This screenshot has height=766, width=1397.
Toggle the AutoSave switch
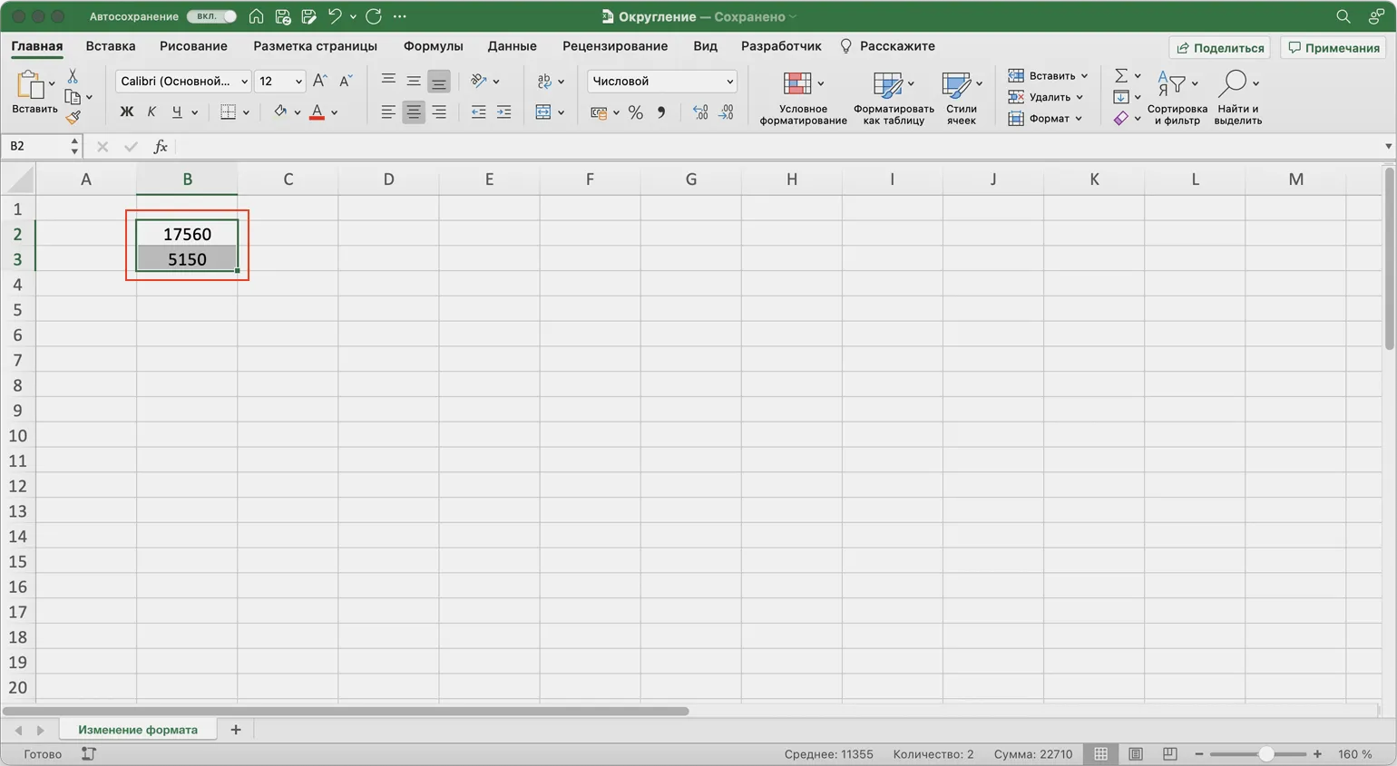point(211,16)
